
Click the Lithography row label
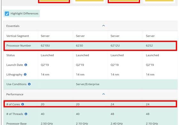(x=14, y=75)
